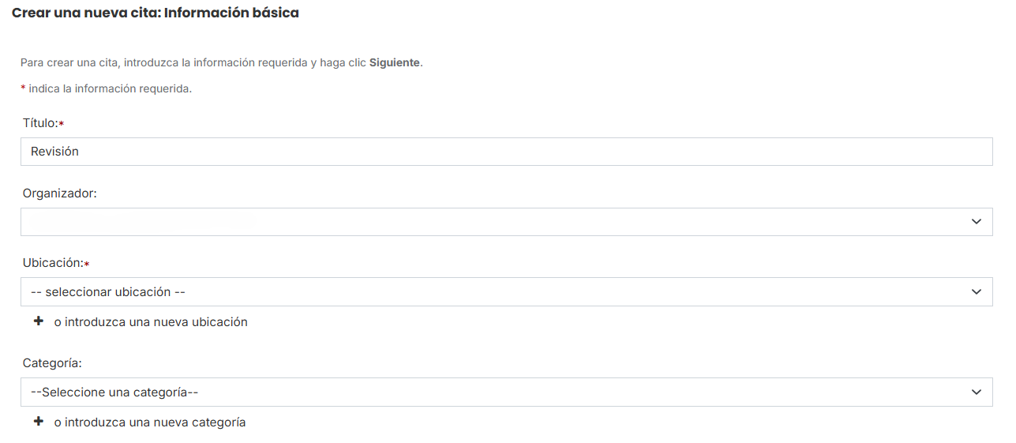This screenshot has width=1016, height=443.
Task: Click 'o introduzca una nueva ubicación' link
Action: [151, 322]
